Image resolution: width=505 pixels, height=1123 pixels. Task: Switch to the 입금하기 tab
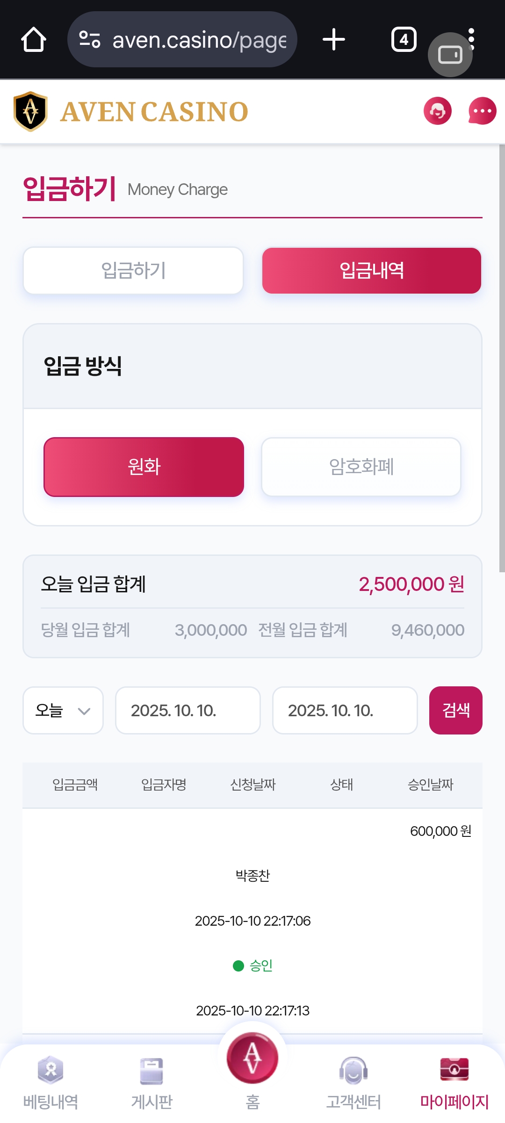(x=133, y=271)
